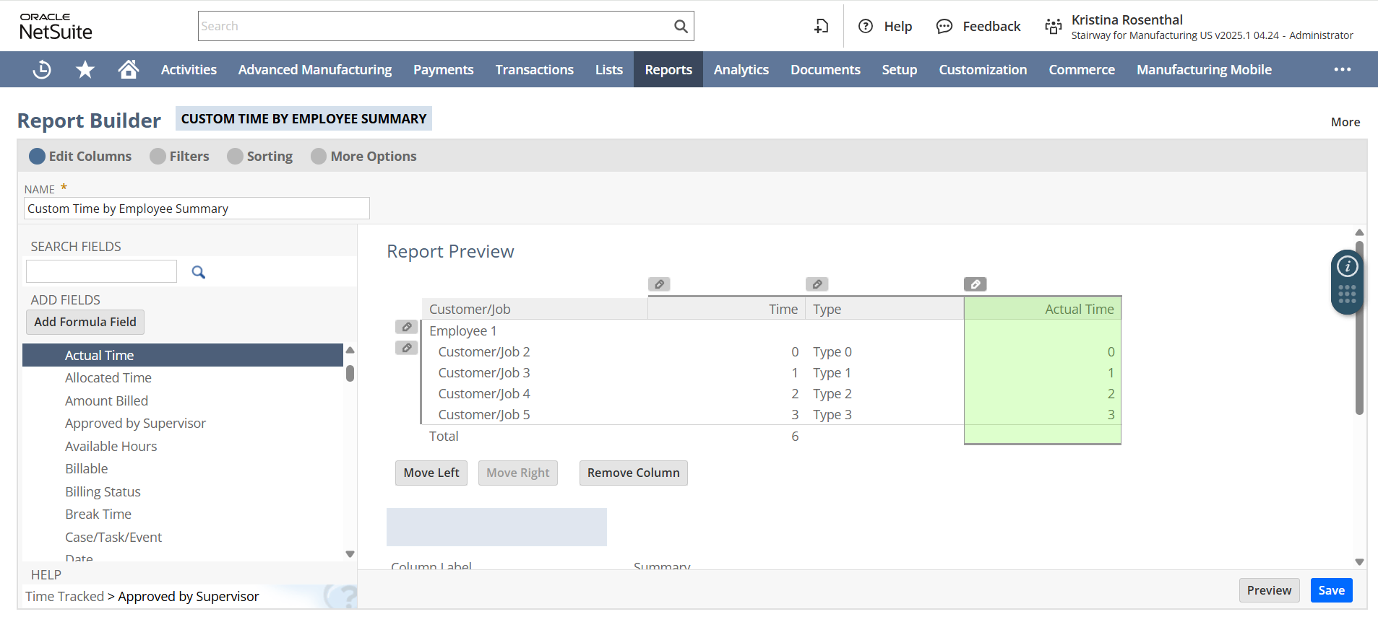Click the Search Fields text box
This screenshot has width=1378, height=622.
pyautogui.click(x=101, y=271)
